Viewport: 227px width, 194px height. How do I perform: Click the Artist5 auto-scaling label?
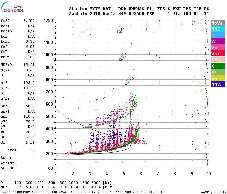8,163
